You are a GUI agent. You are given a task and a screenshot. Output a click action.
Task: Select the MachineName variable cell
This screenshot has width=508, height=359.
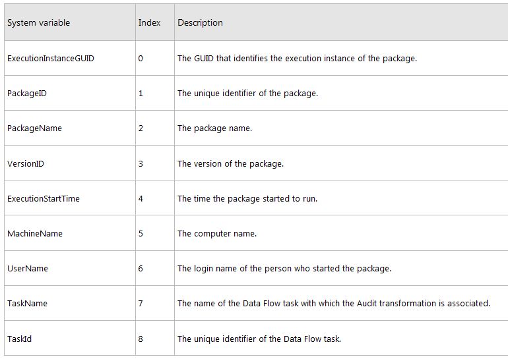(x=35, y=234)
